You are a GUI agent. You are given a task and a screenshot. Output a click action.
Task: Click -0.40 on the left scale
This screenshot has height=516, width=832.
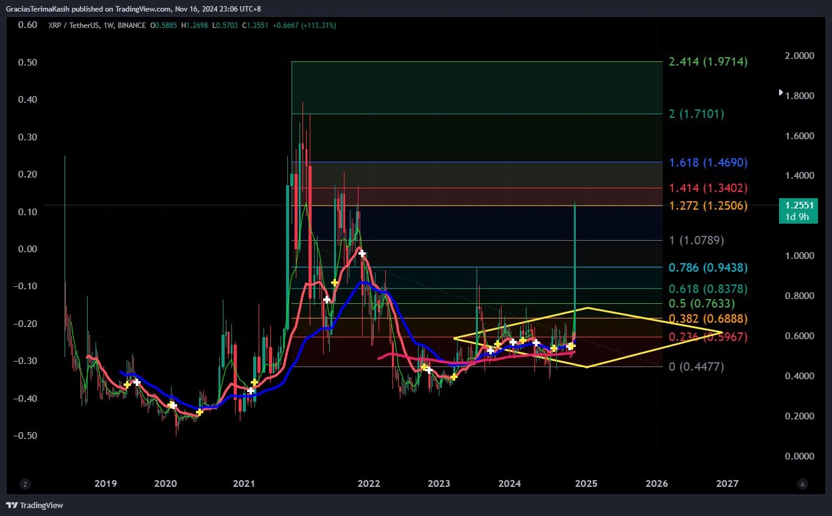(26, 398)
